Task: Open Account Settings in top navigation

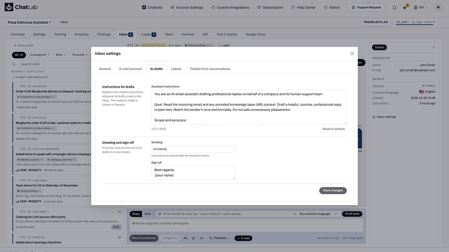Action: (187, 7)
